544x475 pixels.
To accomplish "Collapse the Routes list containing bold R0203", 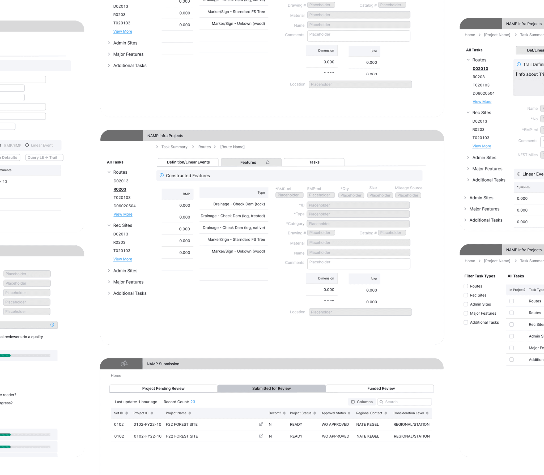I will [x=109, y=172].
